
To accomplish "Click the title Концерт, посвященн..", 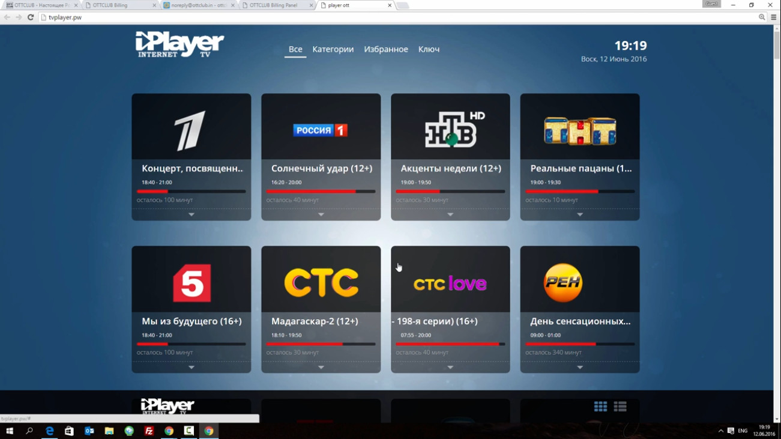I will pos(192,169).
